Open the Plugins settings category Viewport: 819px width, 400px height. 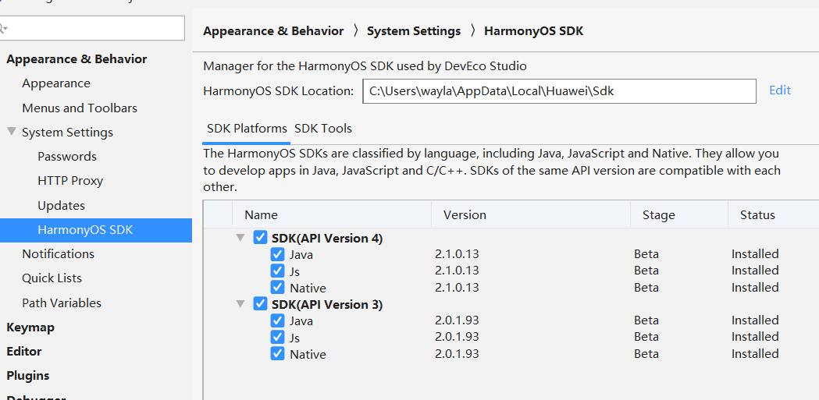(27, 376)
